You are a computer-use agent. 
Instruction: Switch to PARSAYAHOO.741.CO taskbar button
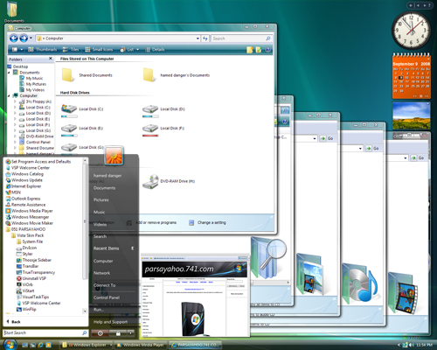coord(195,345)
